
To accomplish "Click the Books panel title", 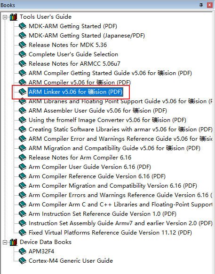I will click(8, 5).
